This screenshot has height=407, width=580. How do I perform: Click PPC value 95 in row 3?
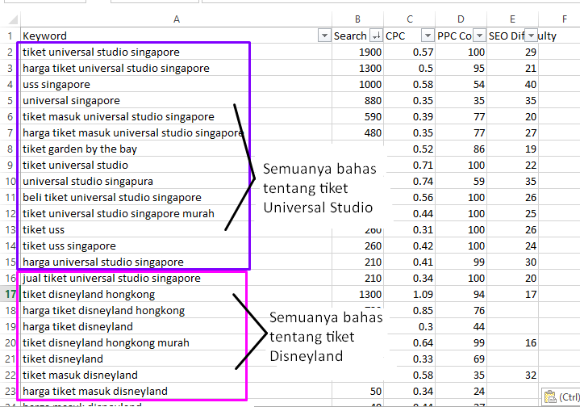coord(461,68)
